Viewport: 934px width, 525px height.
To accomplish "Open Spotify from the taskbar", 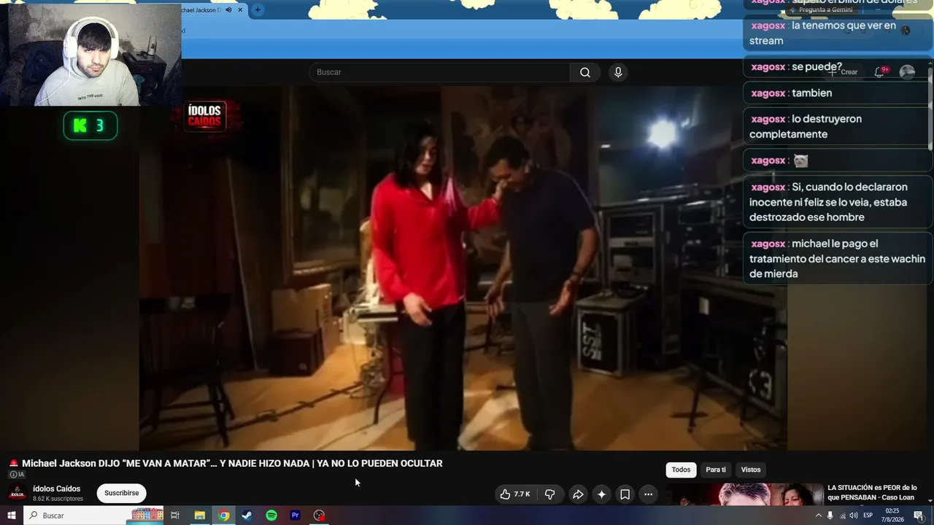I will click(271, 516).
